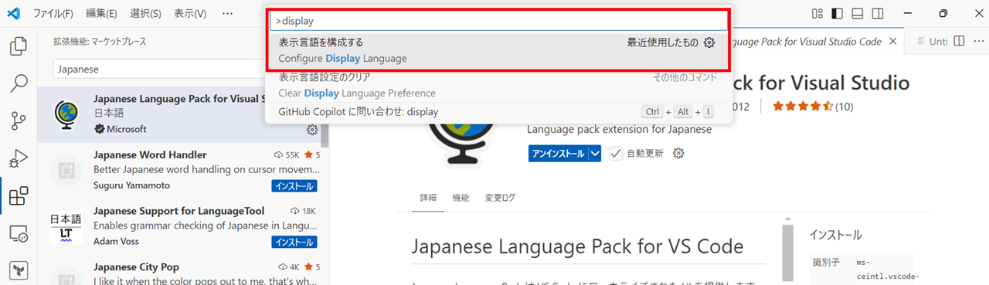Open the Terraform view icon

[19, 270]
